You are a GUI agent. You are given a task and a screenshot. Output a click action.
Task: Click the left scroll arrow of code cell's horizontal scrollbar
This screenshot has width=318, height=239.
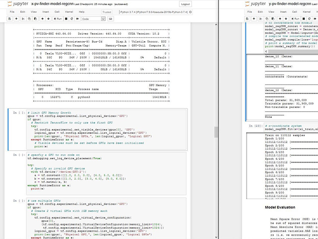click(x=266, y=52)
